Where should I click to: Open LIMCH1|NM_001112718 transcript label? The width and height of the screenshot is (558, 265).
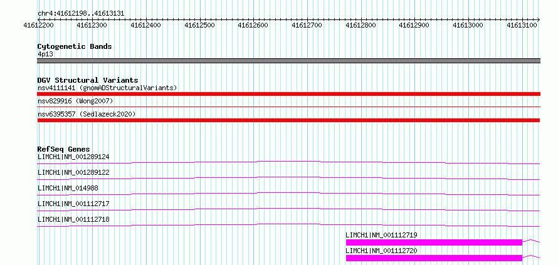pos(73,219)
